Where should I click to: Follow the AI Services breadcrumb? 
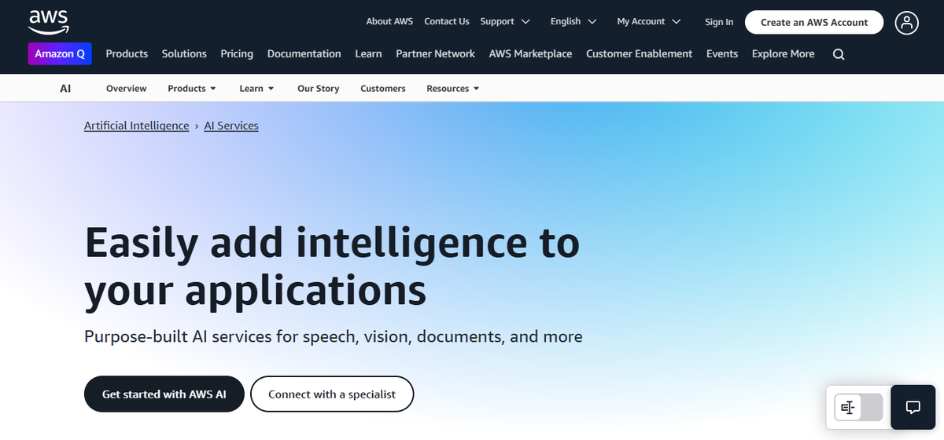(x=231, y=126)
